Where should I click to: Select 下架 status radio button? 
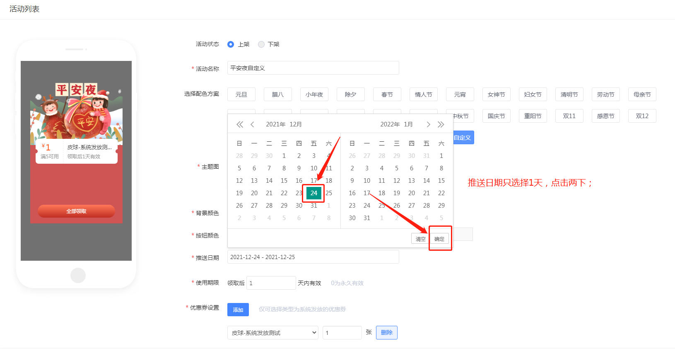261,44
